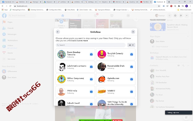193x121 pixels.
Task: Click the OpIndia.com logo avatar
Action: (x=102, y=79)
